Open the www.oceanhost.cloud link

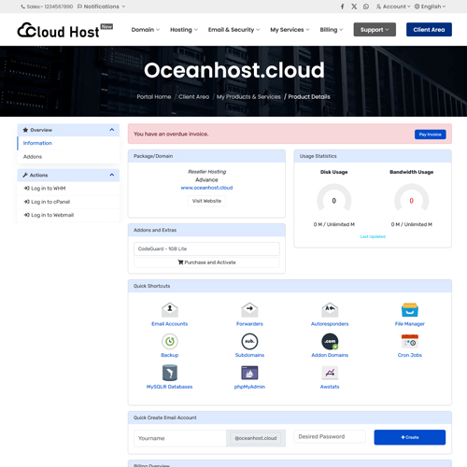click(x=206, y=188)
